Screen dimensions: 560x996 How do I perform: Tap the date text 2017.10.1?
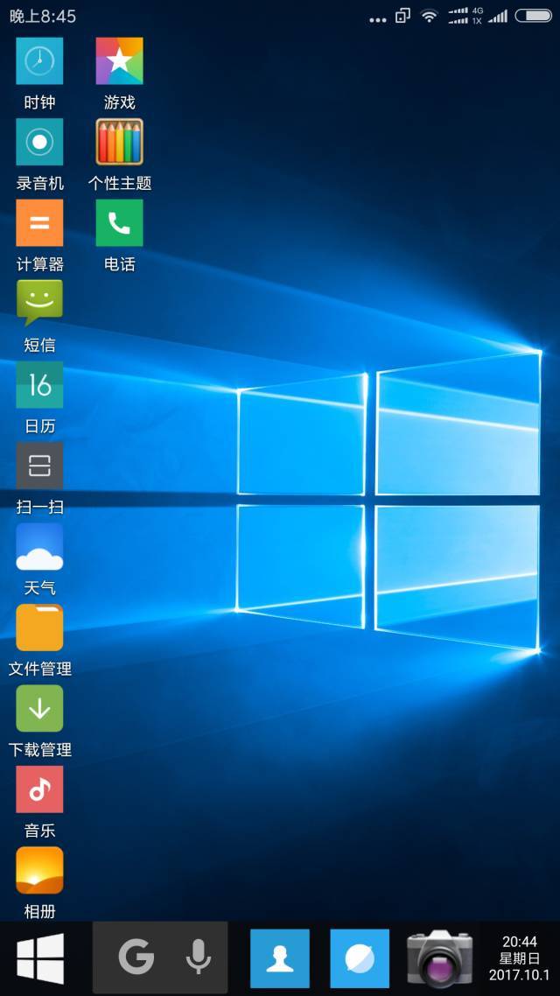[x=520, y=974]
